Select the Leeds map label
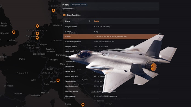This screenshot has width=191, height=107. [4, 23]
